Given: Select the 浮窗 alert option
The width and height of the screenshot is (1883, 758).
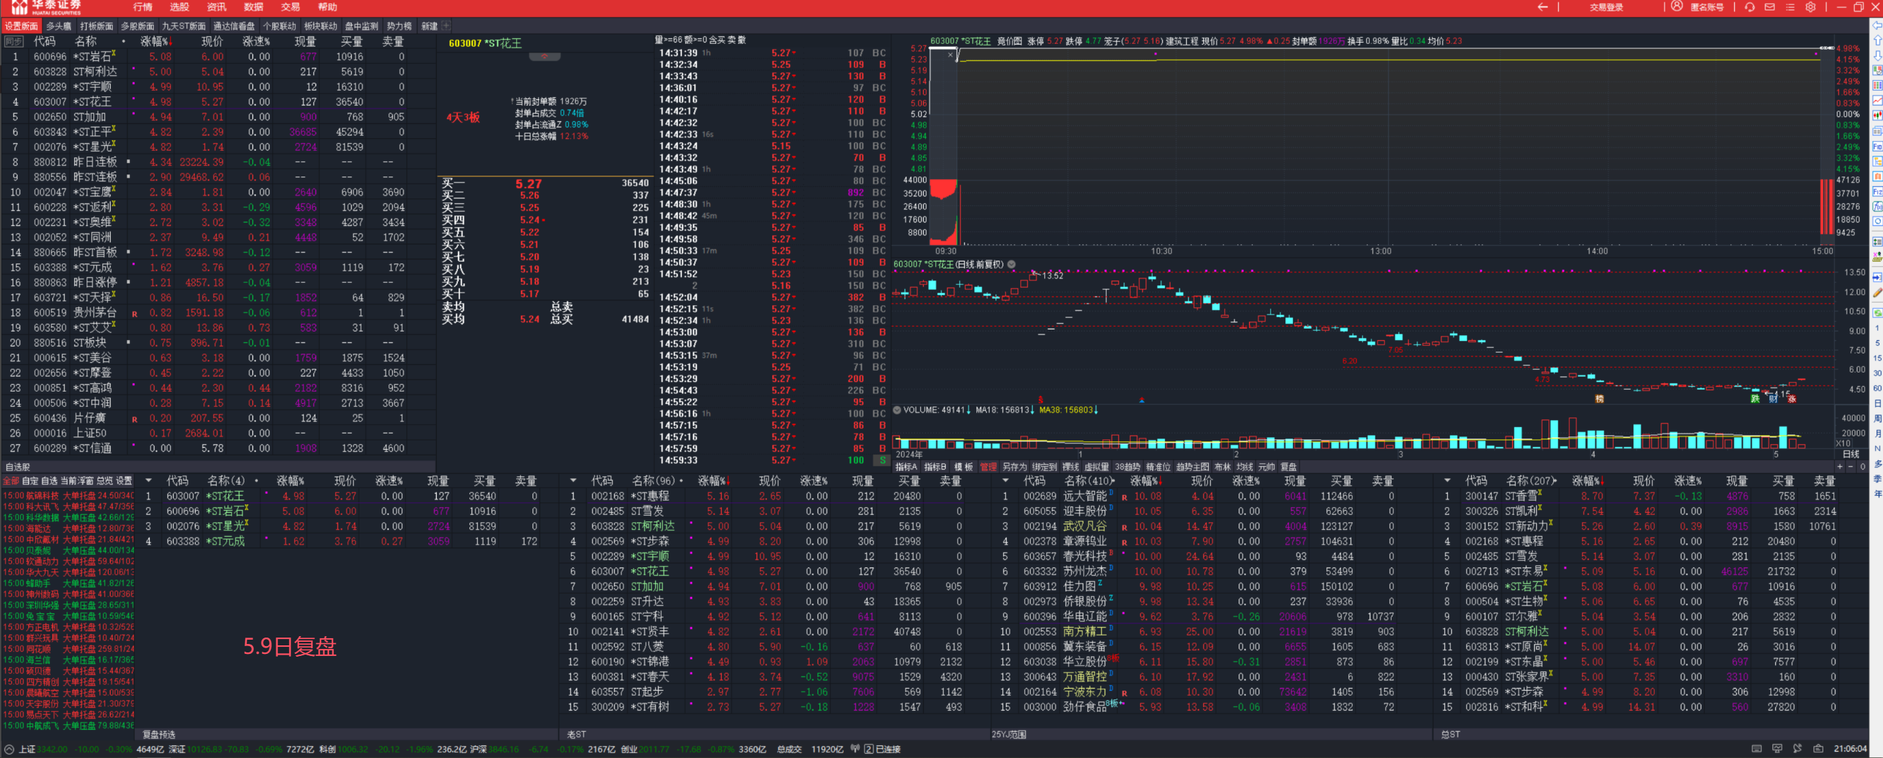Looking at the screenshot, I should point(86,480).
